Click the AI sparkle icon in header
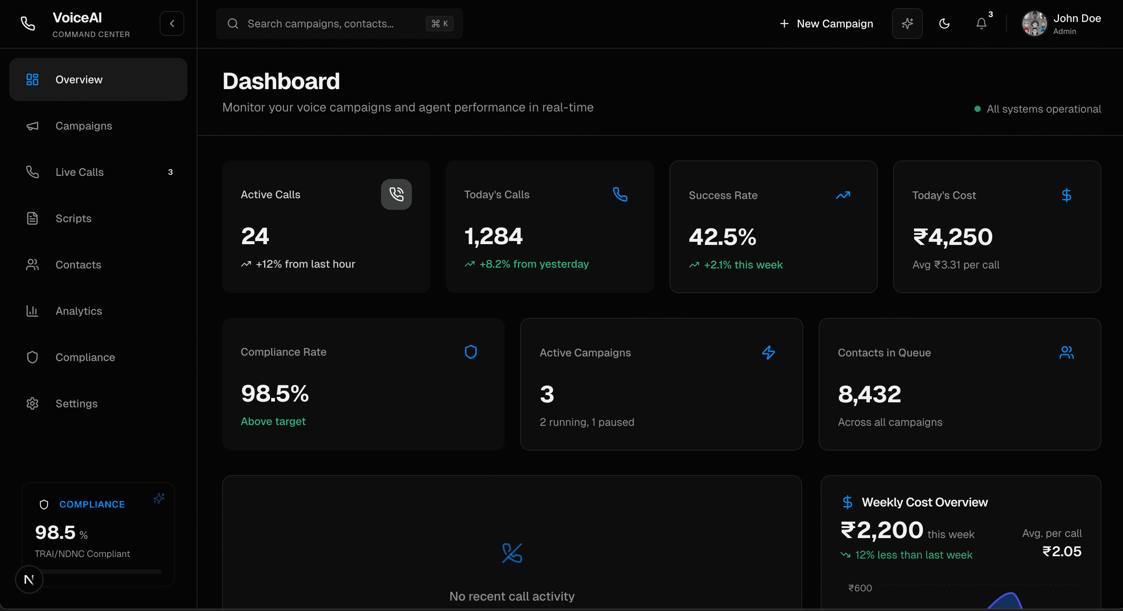The width and height of the screenshot is (1123, 611). (907, 24)
